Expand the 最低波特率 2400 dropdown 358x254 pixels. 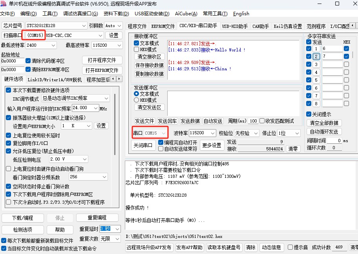pyautogui.click(x=53, y=45)
